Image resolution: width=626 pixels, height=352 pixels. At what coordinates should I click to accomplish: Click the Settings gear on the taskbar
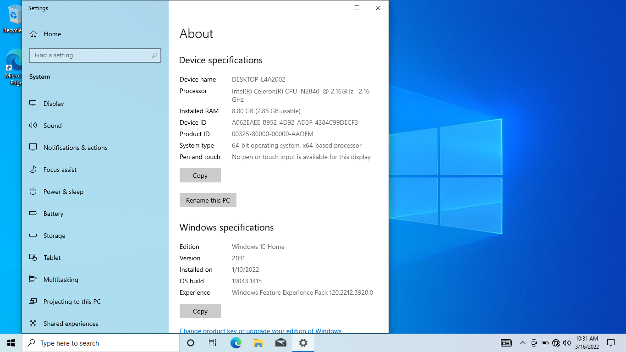[303, 343]
